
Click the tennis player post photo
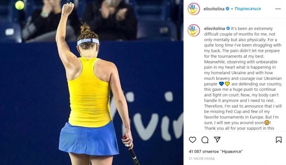[x=92, y=82]
